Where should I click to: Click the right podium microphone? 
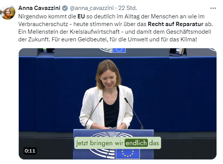click(134, 113)
